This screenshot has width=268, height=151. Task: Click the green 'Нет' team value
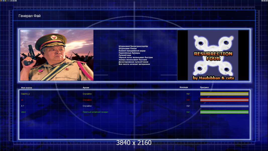pyautogui.click(x=188, y=112)
